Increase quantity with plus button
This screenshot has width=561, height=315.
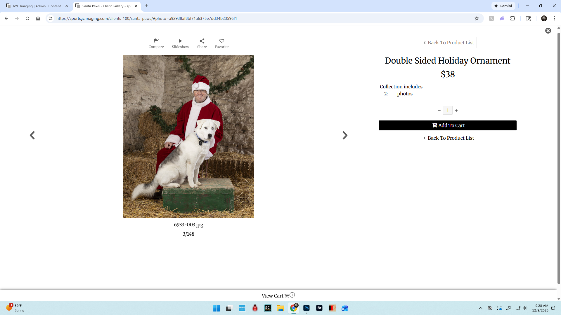click(x=456, y=111)
